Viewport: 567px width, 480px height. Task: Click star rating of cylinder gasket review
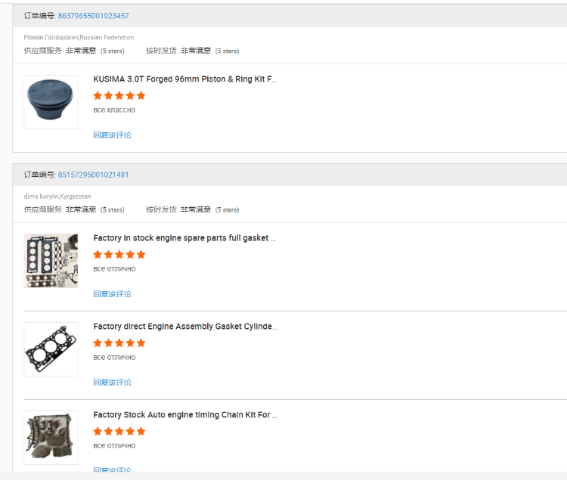(x=119, y=343)
